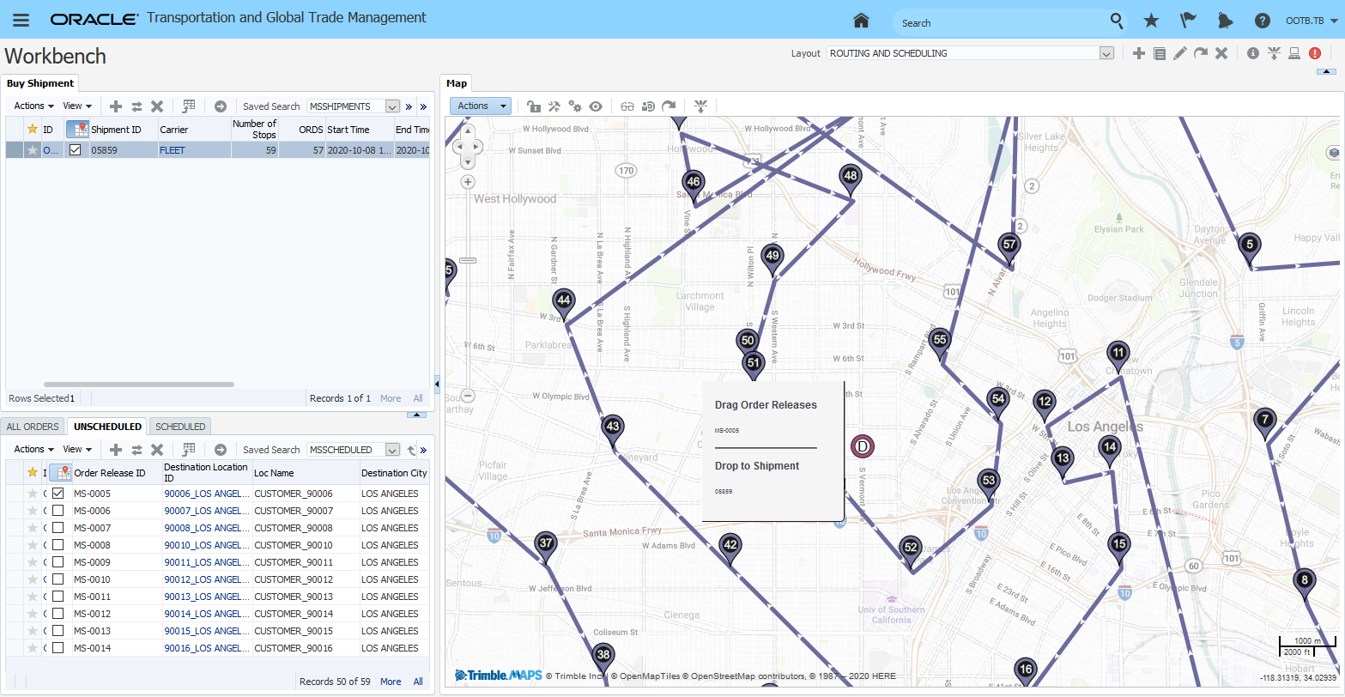The height and width of the screenshot is (697, 1345).
Task: Click the map toolbar unlock padlock icon
Action: [533, 106]
